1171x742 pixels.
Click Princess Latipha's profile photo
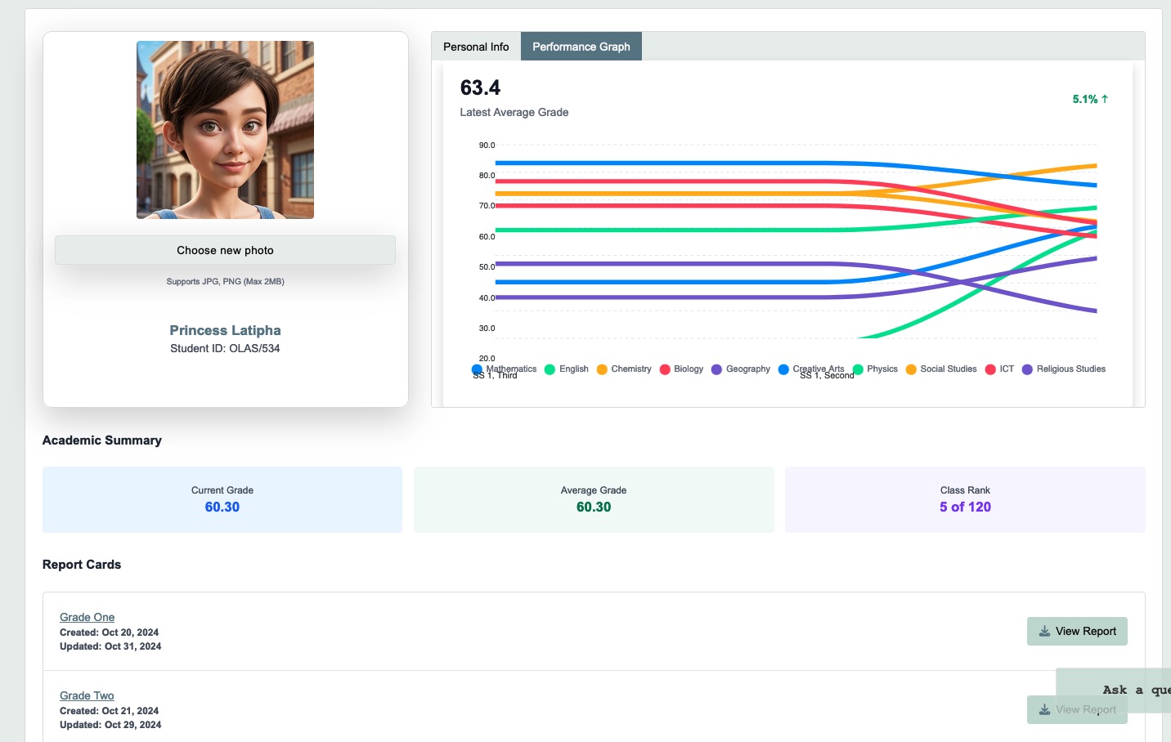225,130
